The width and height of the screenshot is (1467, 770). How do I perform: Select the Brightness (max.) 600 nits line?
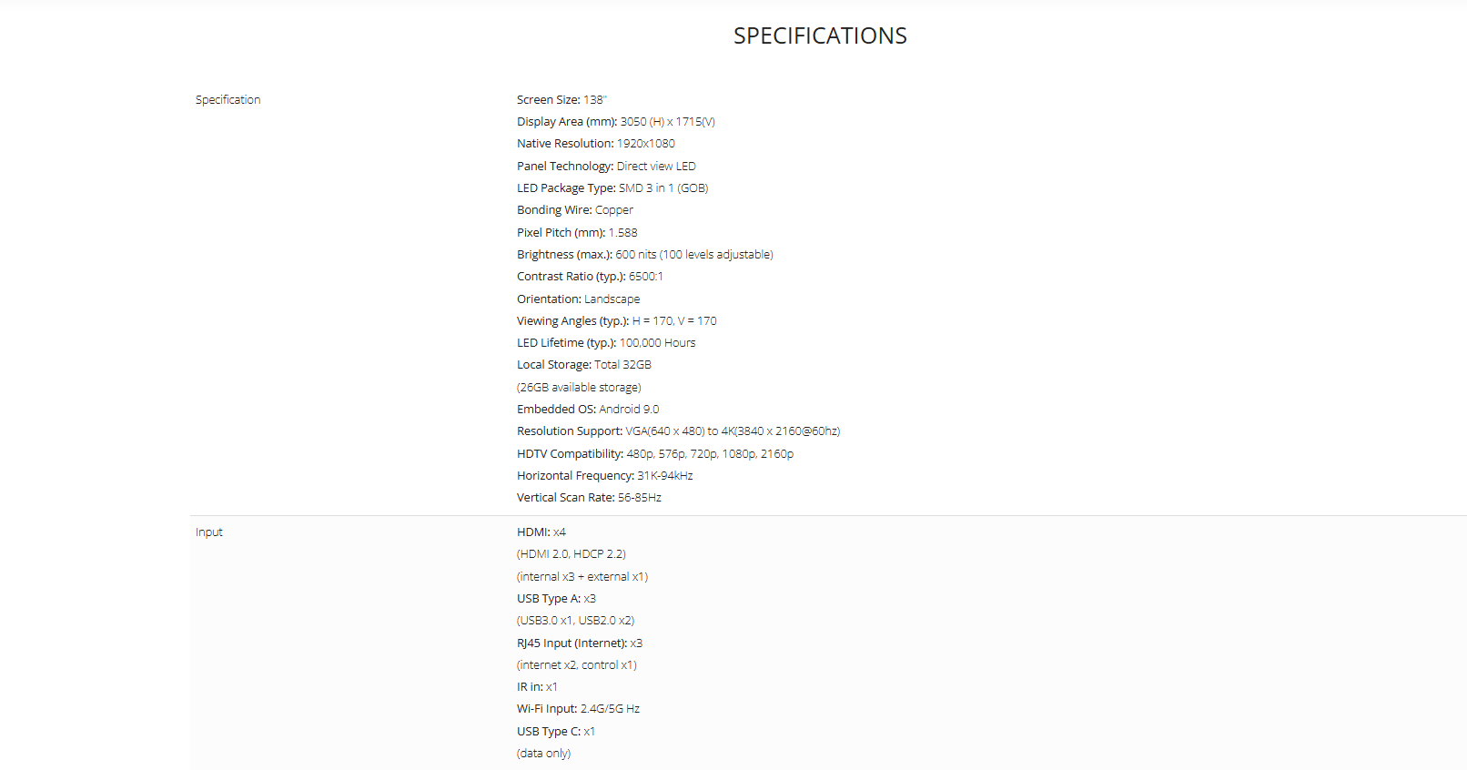point(644,255)
